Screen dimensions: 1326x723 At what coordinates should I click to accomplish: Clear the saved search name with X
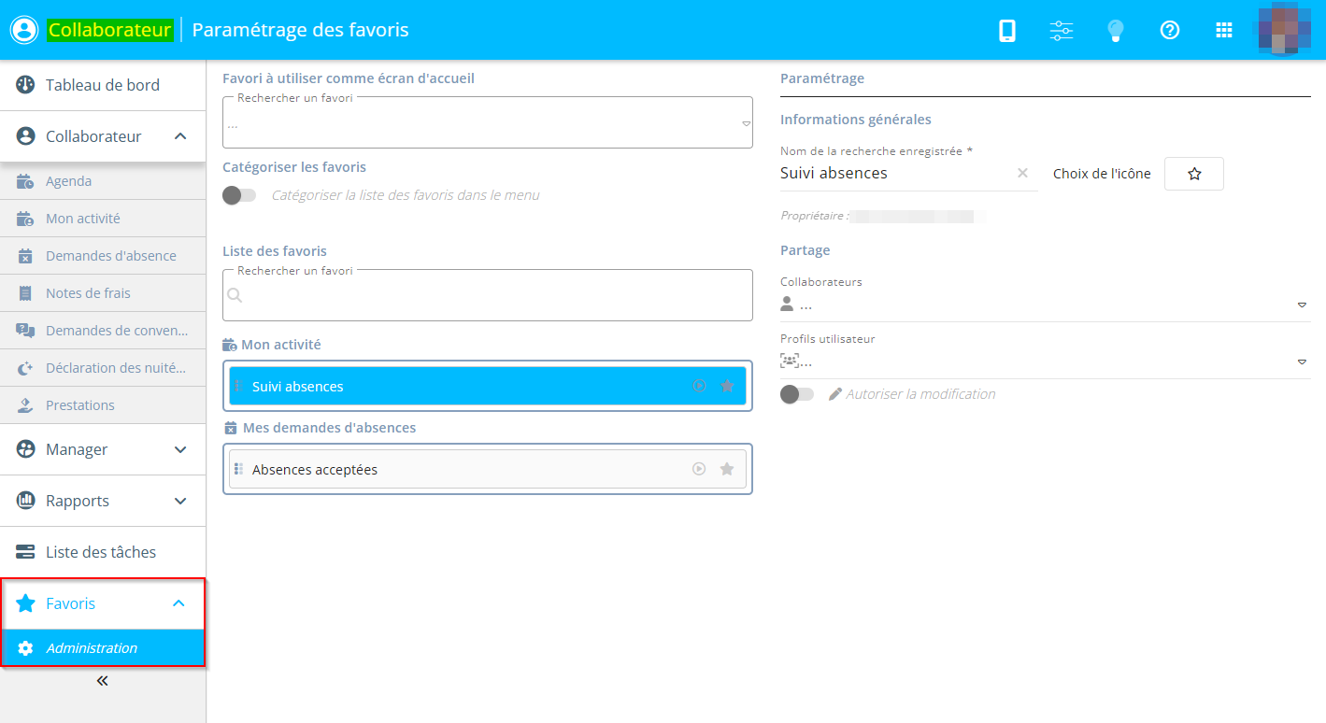pos(1022,173)
